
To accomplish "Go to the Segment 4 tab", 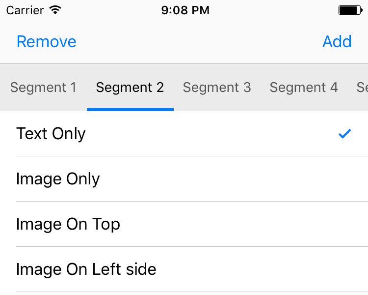I will [304, 88].
